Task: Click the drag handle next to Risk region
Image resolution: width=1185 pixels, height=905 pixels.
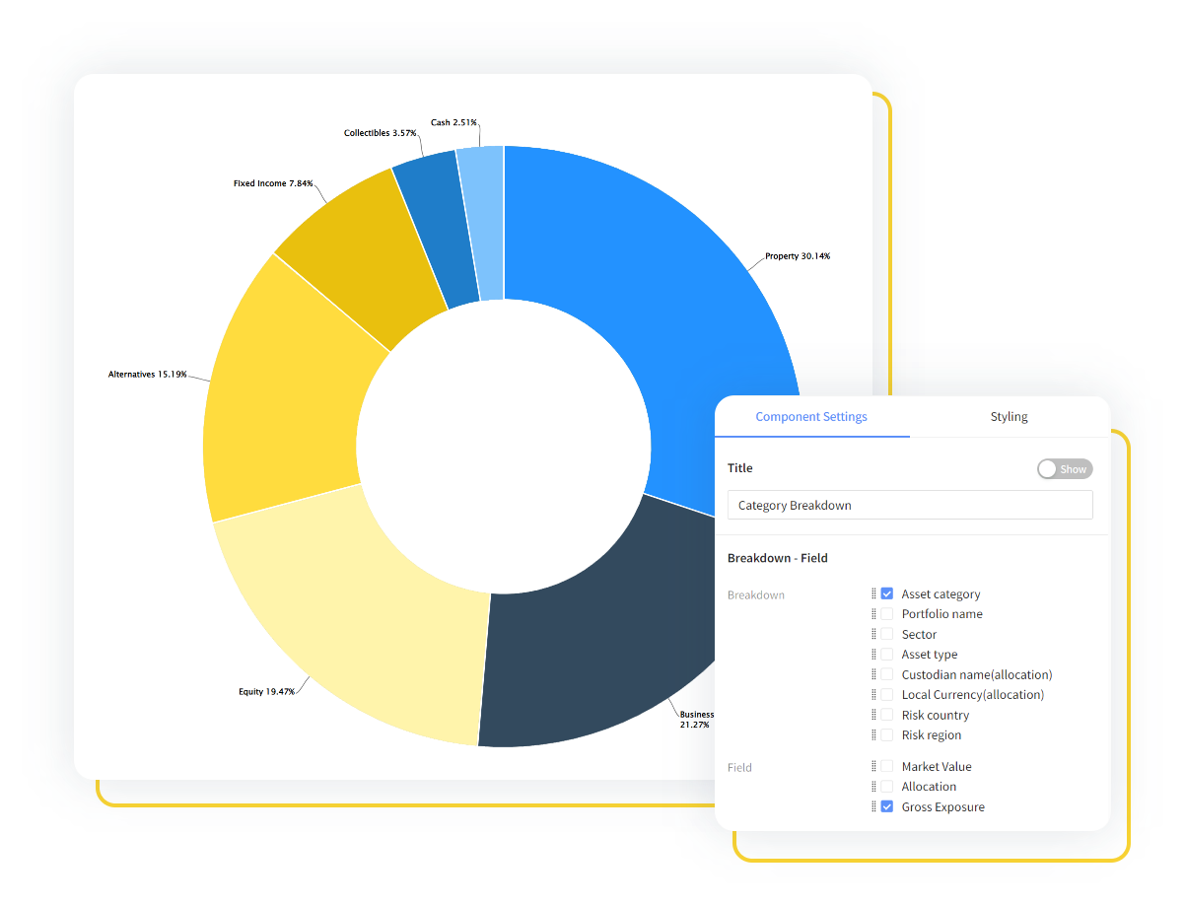Action: (x=875, y=734)
